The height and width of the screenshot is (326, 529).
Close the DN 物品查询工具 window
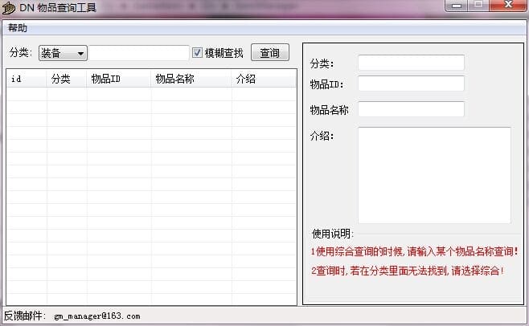point(508,6)
